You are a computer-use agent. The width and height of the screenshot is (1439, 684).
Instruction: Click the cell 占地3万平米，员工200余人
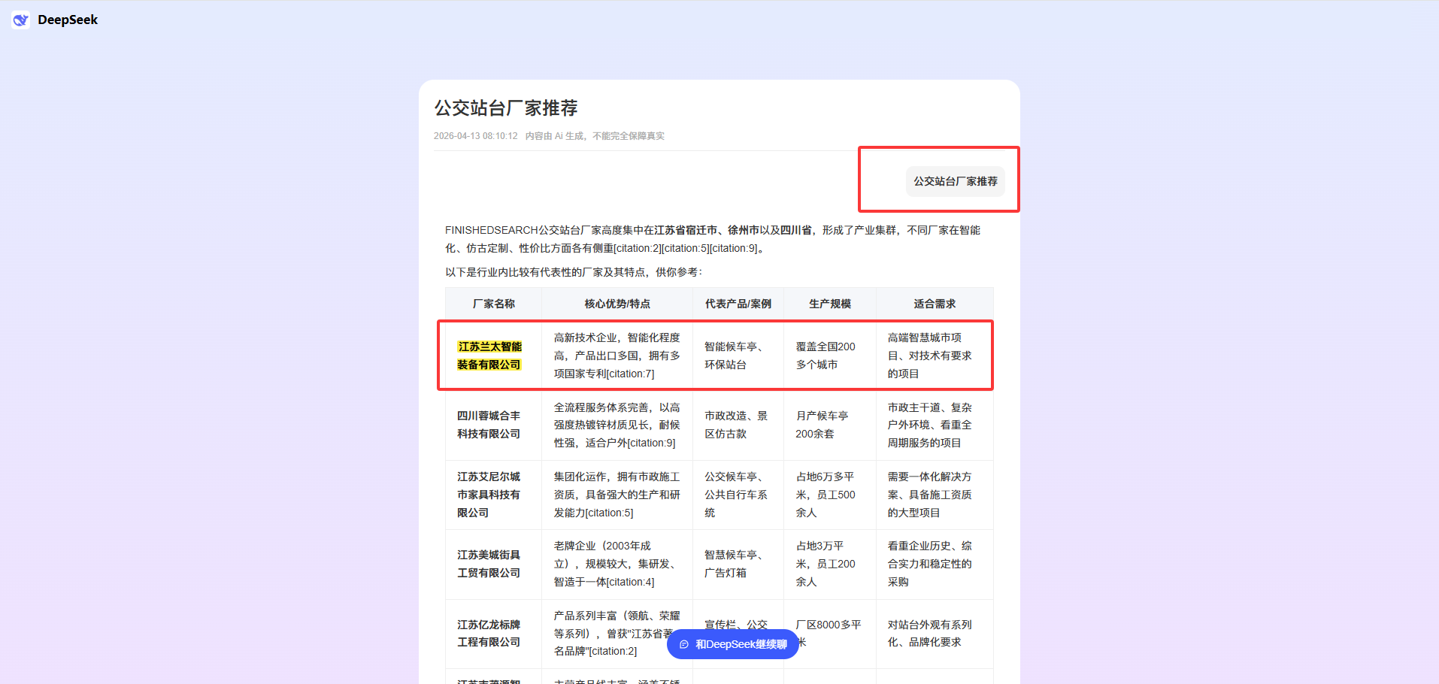click(x=830, y=564)
